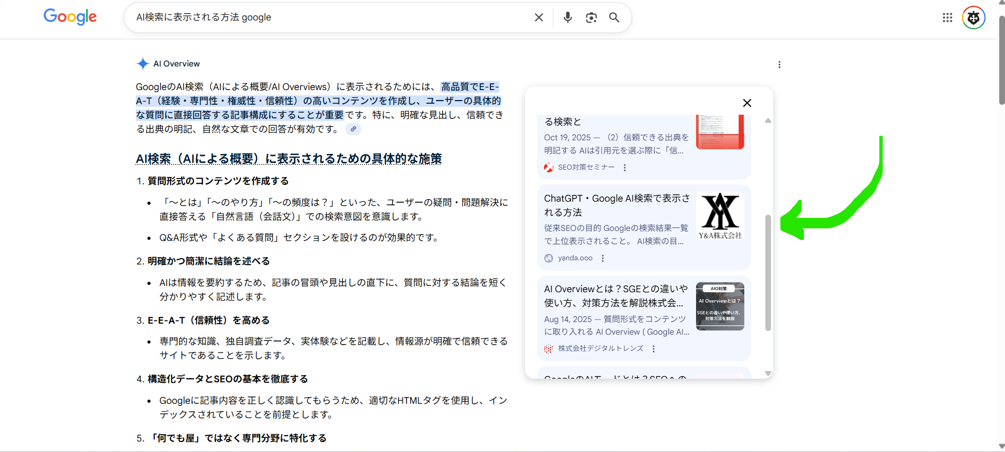Open Google Lens image search
The height and width of the screenshot is (452, 1005).
click(591, 17)
